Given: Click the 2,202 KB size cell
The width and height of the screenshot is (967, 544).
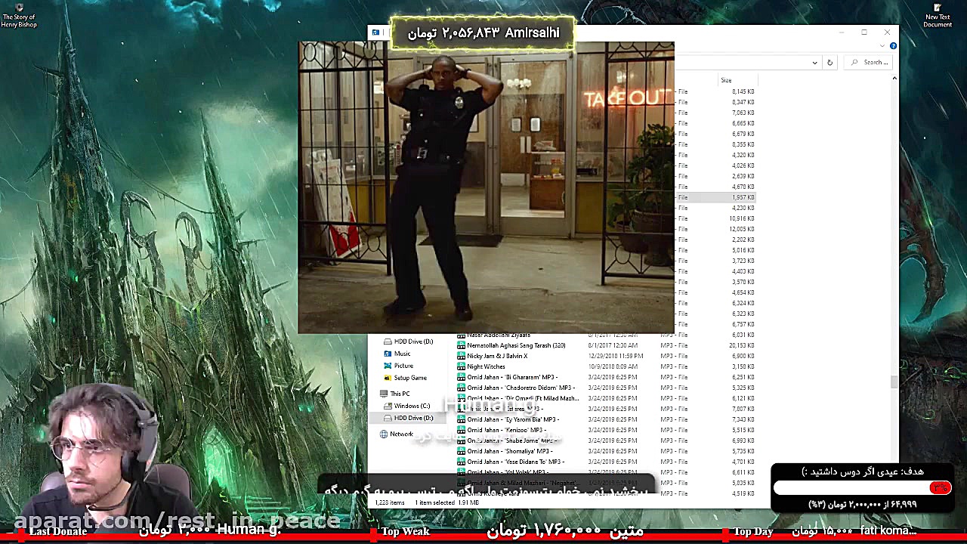Looking at the screenshot, I should (x=743, y=240).
